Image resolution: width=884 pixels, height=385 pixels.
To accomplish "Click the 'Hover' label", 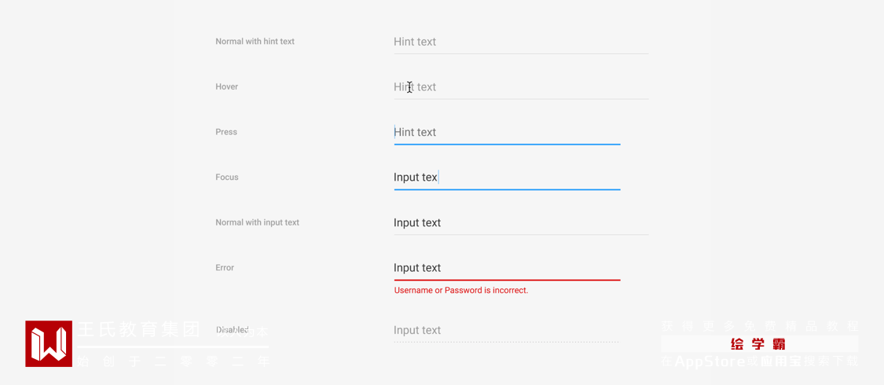I will click(226, 87).
